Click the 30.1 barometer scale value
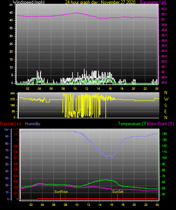Viewport: 176px width, 210px height. pyautogui.click(x=164, y=14)
